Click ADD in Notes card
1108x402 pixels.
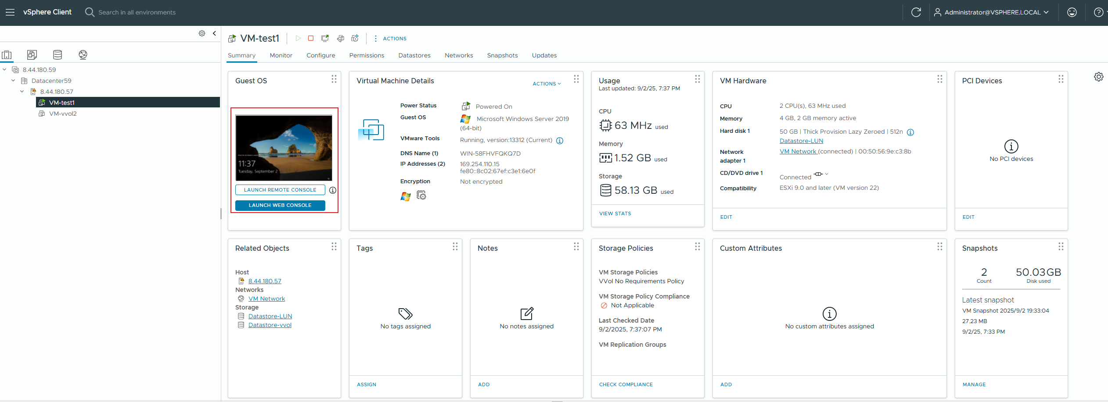click(x=484, y=384)
